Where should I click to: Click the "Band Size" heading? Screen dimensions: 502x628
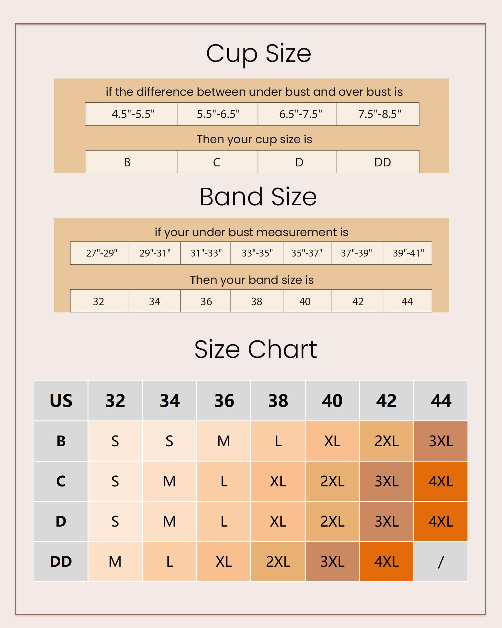click(x=258, y=197)
